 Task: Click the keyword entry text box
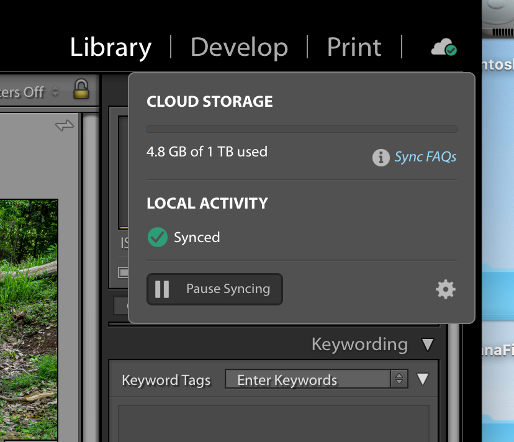click(273, 423)
